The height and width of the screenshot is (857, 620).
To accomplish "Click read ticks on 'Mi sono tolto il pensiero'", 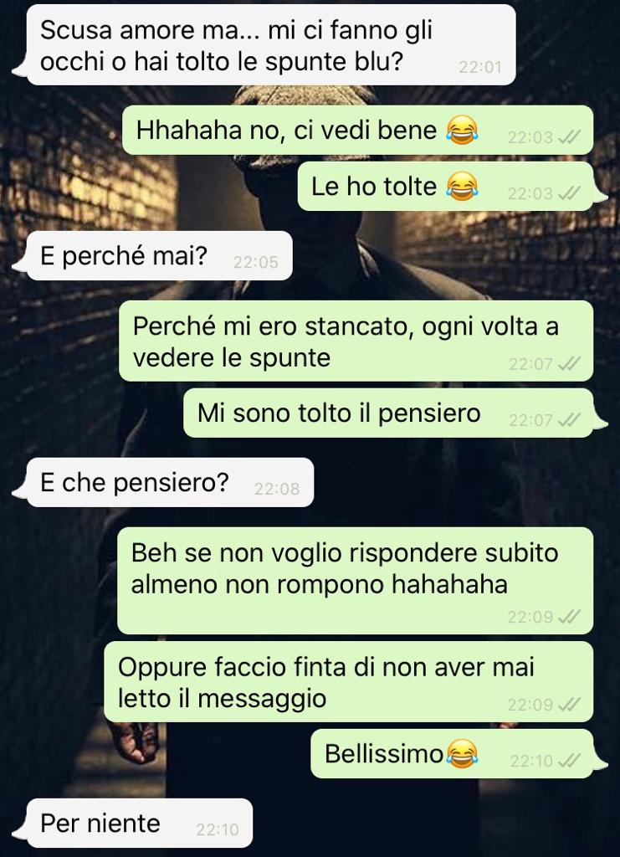I will click(x=569, y=420).
